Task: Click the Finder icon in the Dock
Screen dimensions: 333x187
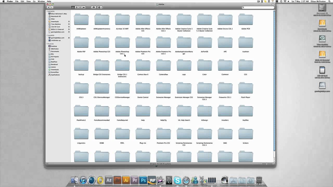Action: 75,180
